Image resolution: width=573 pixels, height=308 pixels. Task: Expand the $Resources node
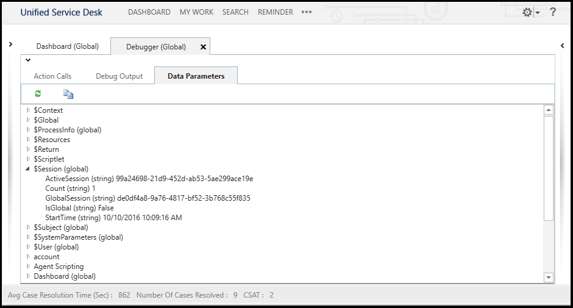point(28,140)
